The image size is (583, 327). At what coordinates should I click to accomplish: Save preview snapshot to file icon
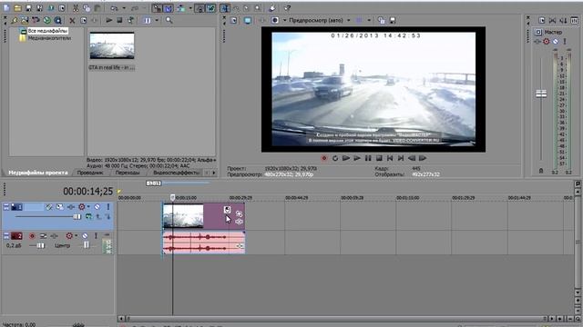(393, 20)
